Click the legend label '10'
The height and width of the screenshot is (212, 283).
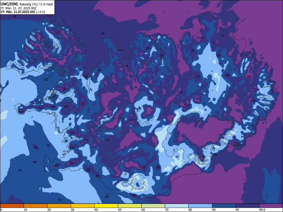click(25, 210)
